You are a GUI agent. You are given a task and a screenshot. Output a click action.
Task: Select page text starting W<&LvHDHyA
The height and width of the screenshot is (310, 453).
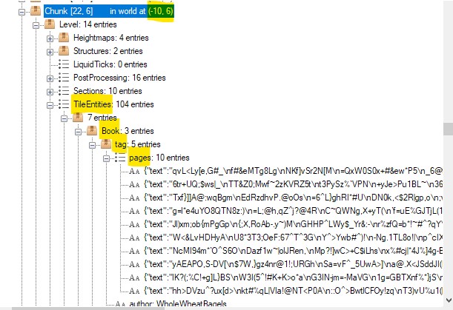293,237
